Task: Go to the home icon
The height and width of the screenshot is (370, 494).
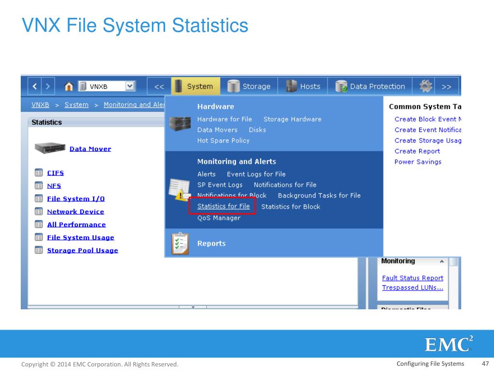Action: [x=69, y=86]
